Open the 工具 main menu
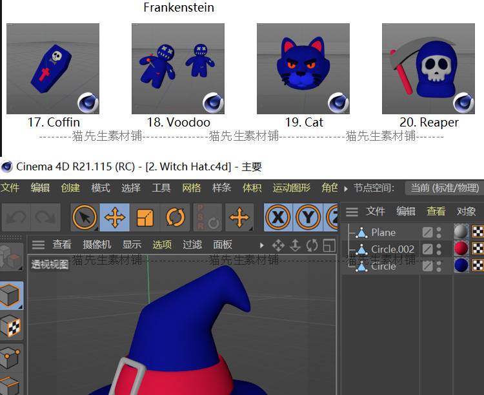The image size is (484, 395). (161, 188)
